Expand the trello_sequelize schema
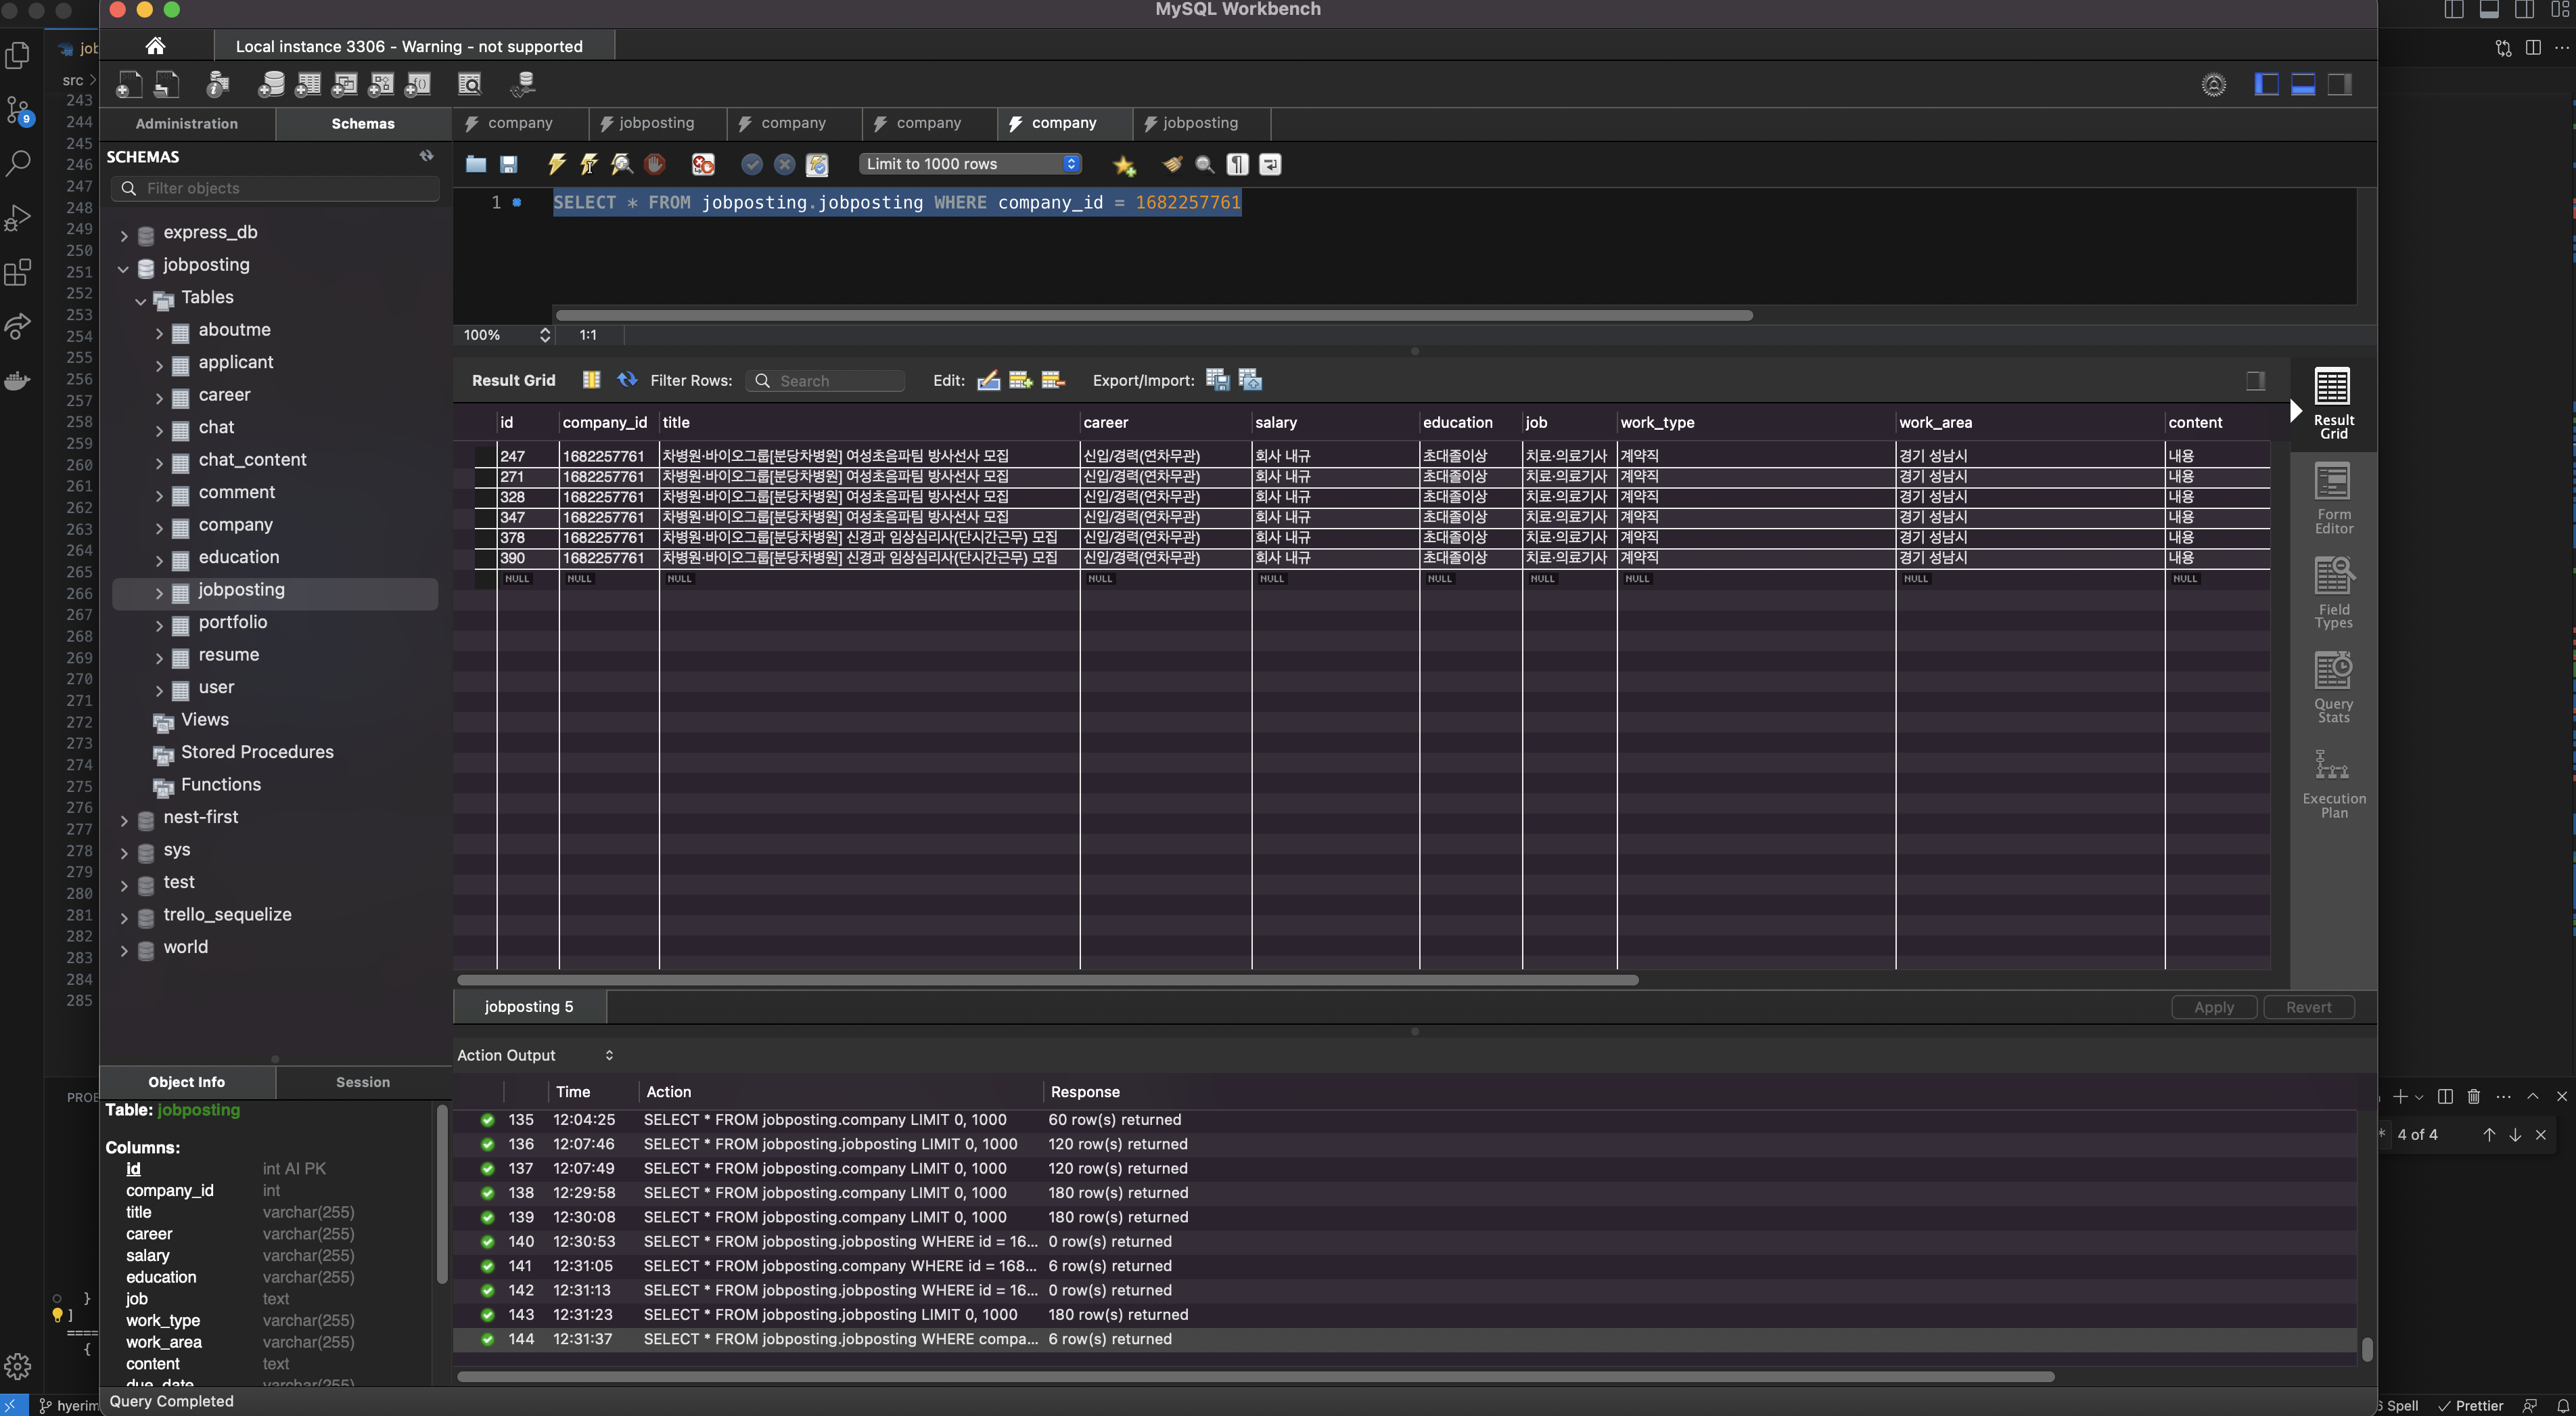Screen dimensions: 2576x1416 coord(124,919)
